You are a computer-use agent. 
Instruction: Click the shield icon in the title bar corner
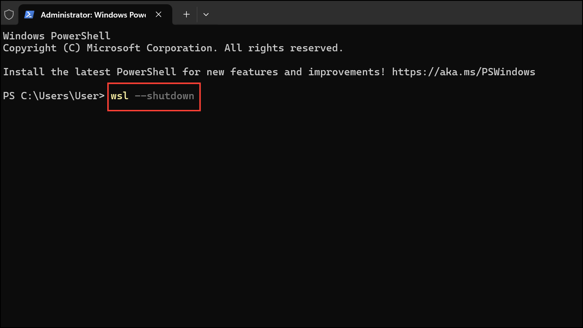click(9, 14)
